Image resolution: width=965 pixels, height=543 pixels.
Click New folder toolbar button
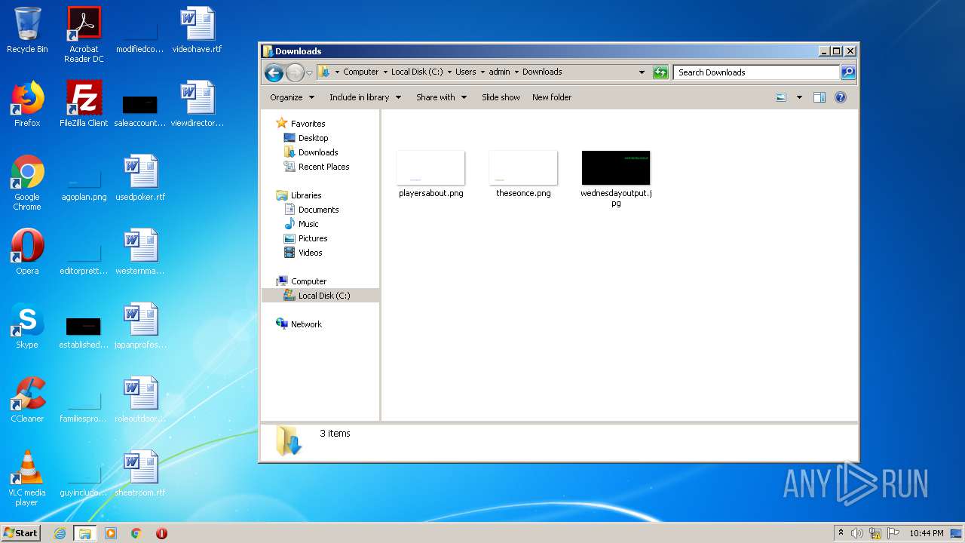click(x=552, y=97)
